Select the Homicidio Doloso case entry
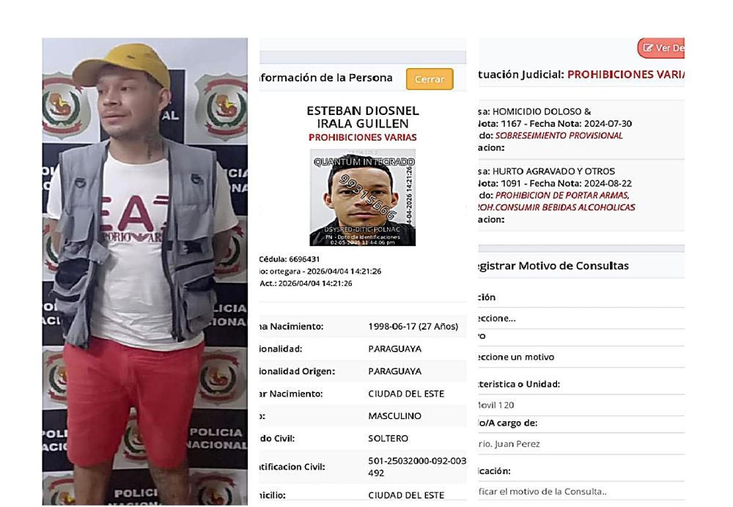 581,130
